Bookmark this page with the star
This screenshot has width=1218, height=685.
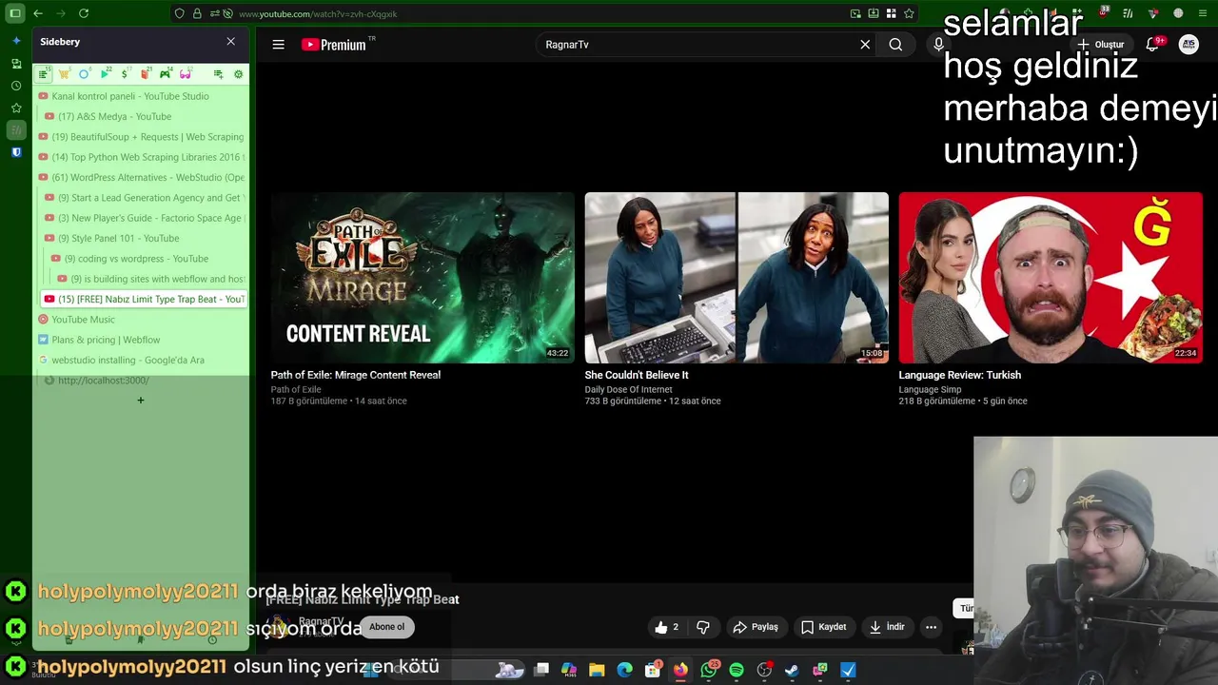click(x=909, y=13)
